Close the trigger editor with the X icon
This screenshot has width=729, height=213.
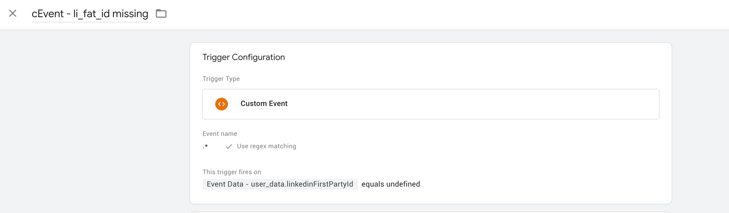coord(13,14)
